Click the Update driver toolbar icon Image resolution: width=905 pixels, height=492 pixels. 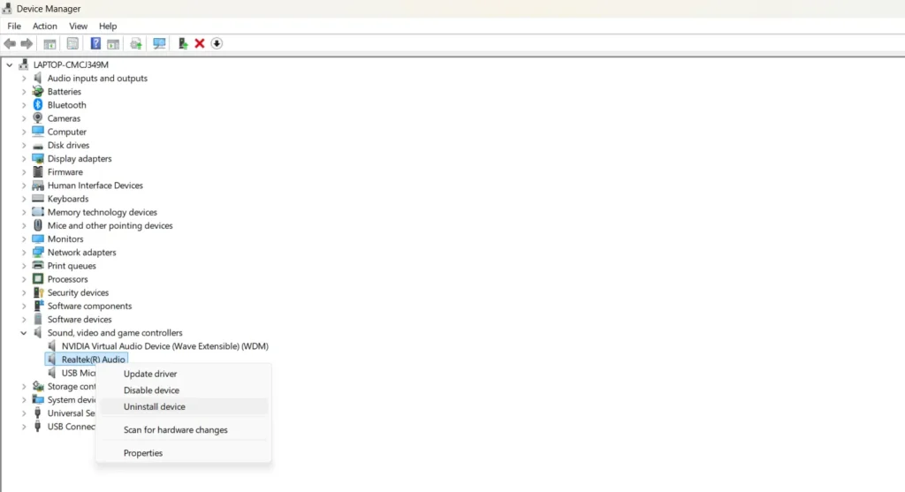coord(136,43)
